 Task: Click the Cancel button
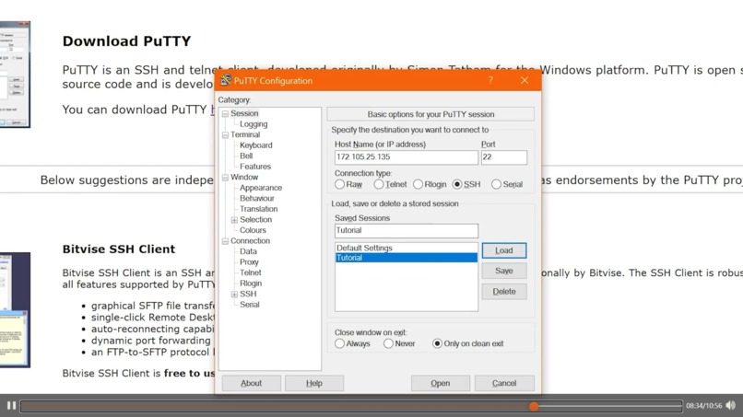(504, 383)
